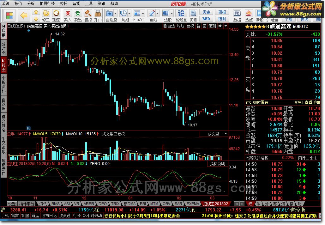Click the blue diamond marker above chart
This screenshot has height=225, width=325.
(29, 30)
